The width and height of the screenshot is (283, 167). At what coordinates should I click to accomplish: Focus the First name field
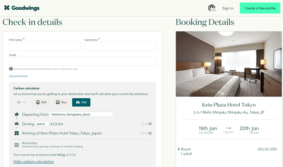[x=45, y=46]
